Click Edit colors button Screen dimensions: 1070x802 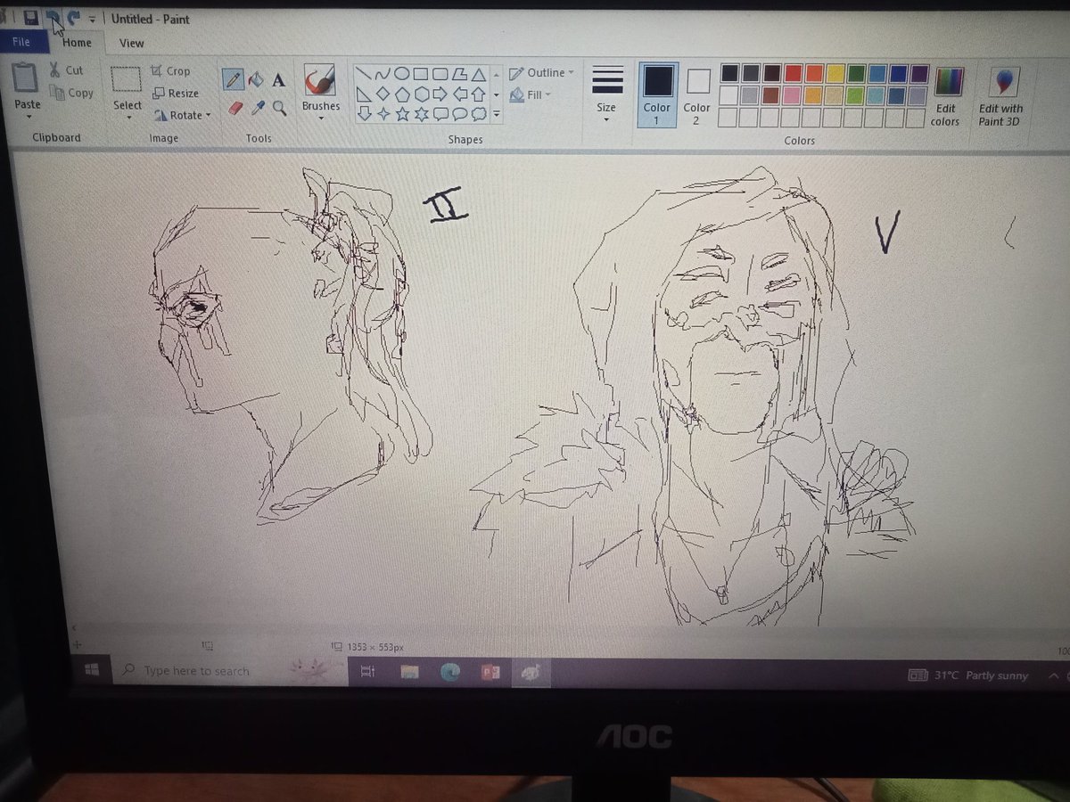[x=947, y=96]
